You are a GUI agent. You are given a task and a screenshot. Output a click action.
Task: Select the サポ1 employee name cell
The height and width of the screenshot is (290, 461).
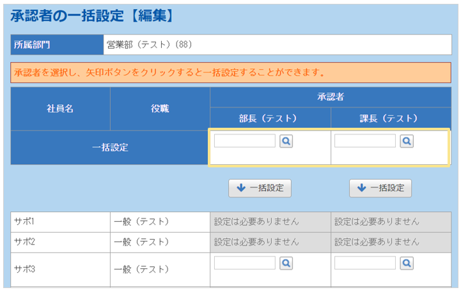coord(60,222)
